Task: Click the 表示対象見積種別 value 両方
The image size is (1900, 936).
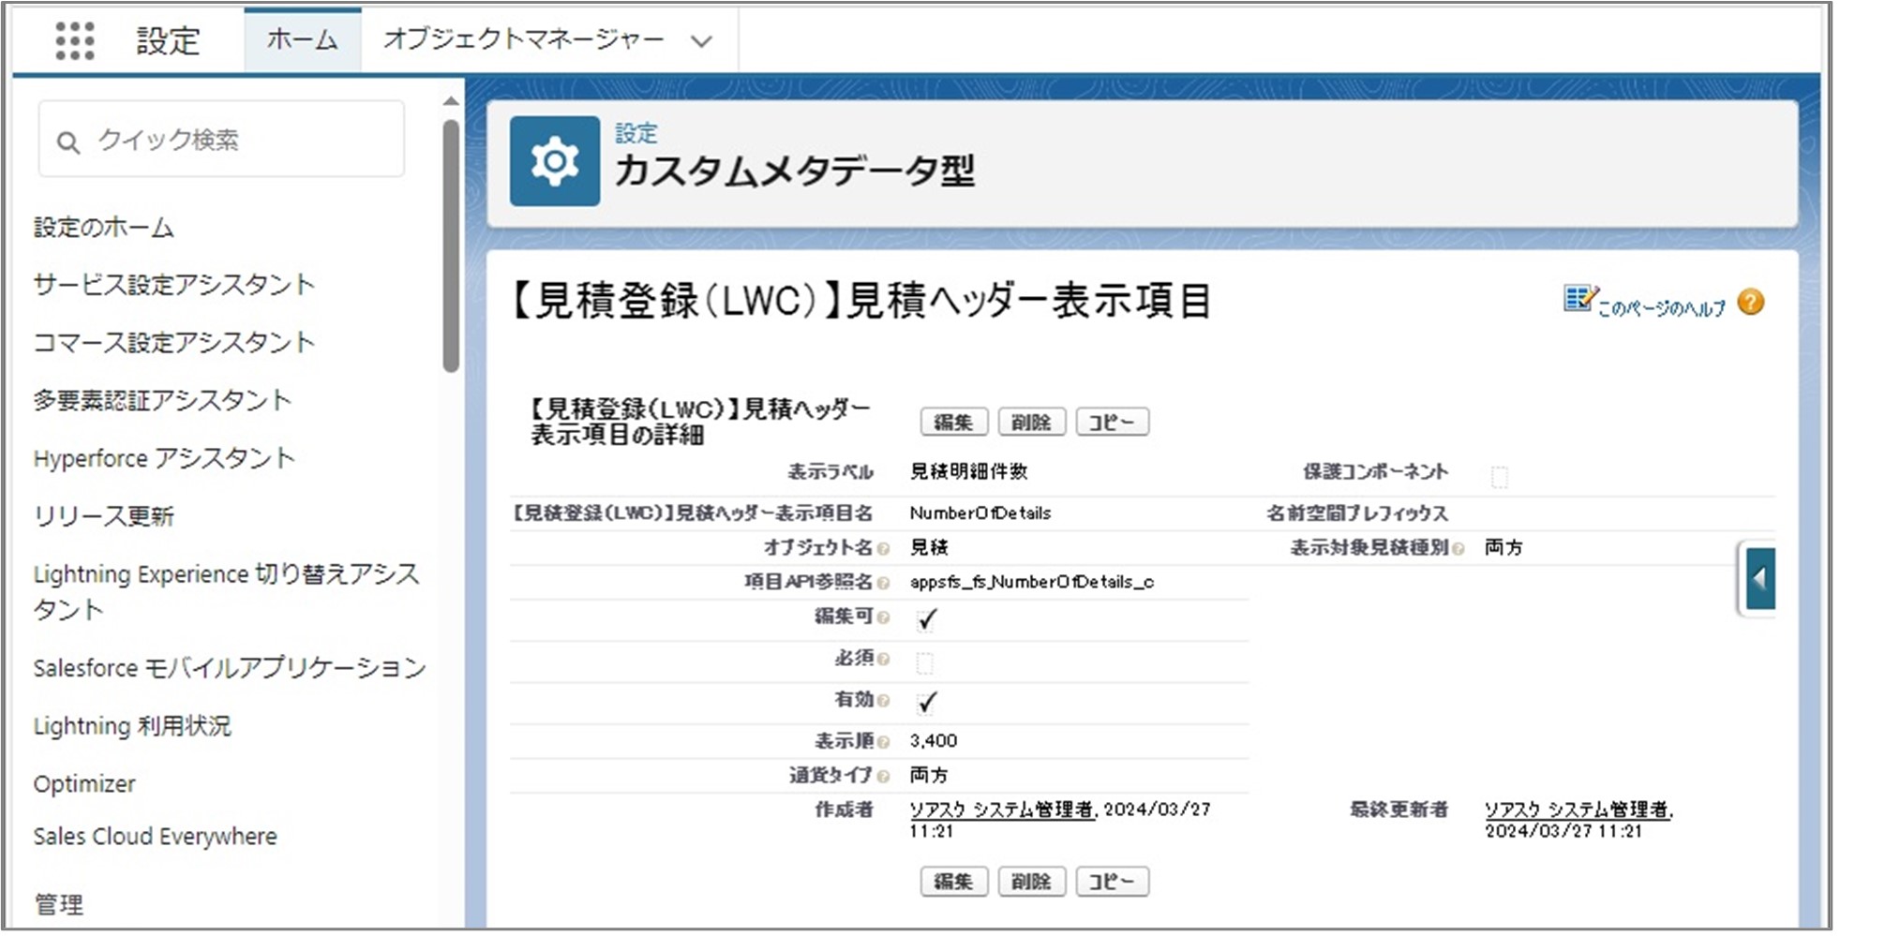Action: [x=1504, y=547]
